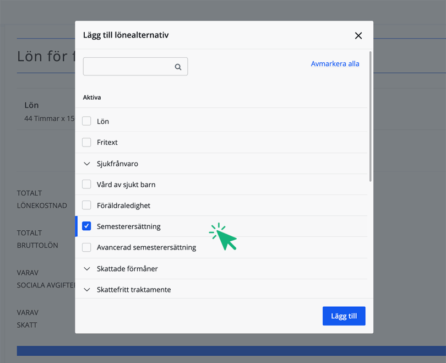Click VARAV SKATT in background page
This screenshot has width=446, height=363.
(28, 318)
